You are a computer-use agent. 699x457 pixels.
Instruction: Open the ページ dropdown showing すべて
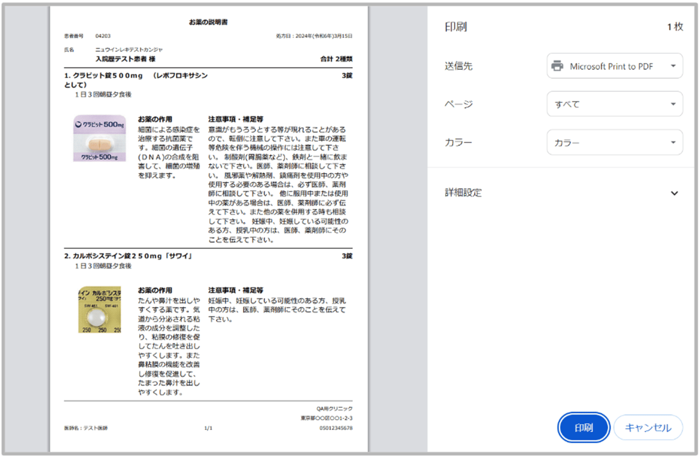coord(614,104)
